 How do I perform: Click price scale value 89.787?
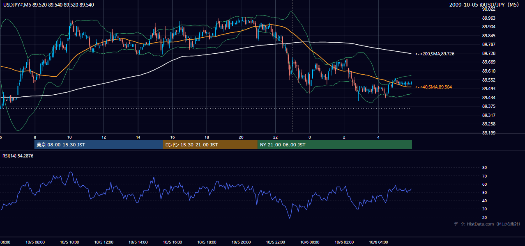pos(489,44)
